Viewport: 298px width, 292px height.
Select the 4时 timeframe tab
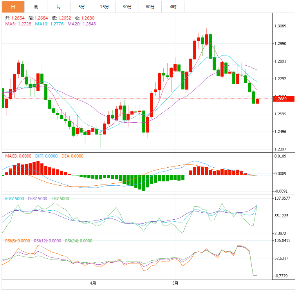coord(173,7)
